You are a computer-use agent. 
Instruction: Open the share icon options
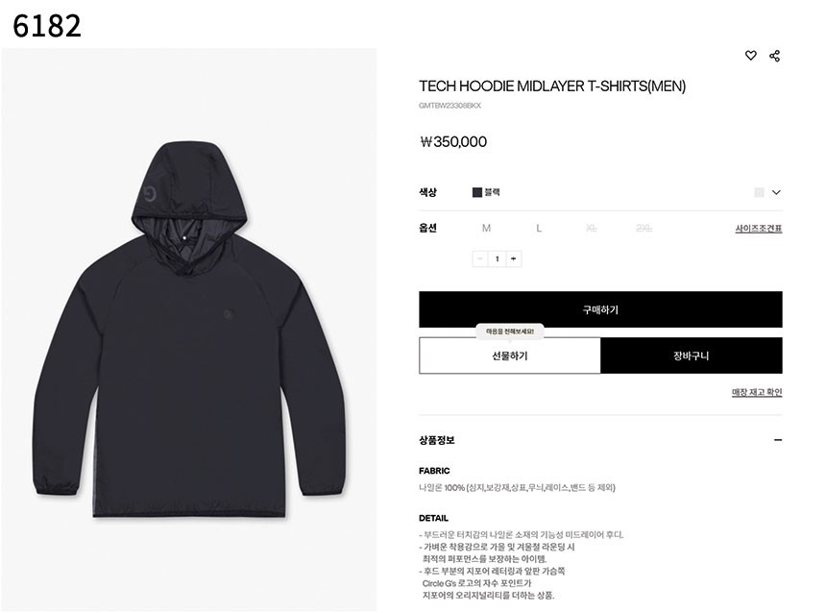pos(774,56)
